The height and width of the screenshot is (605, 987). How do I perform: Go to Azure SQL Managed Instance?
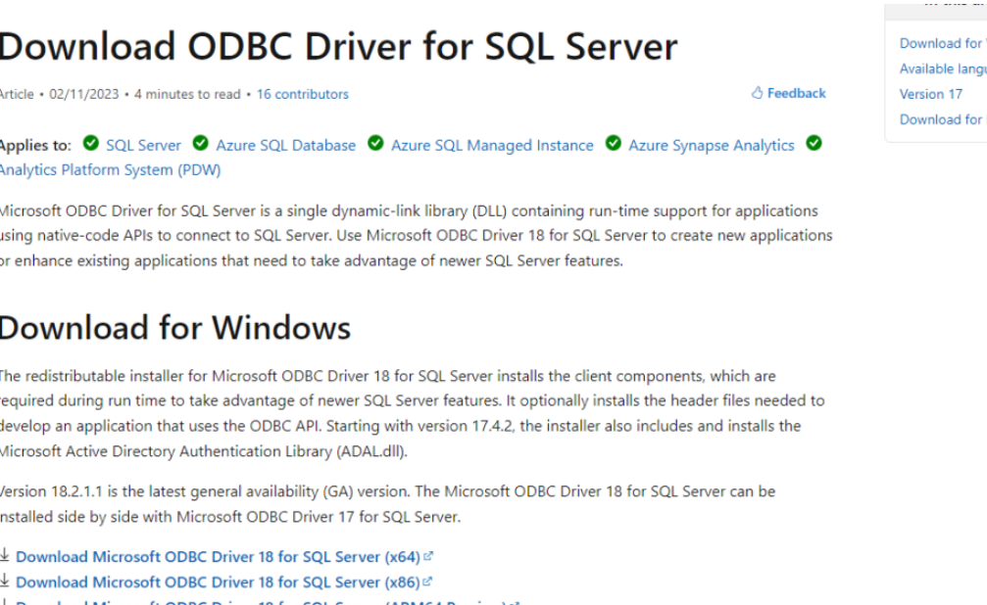click(x=492, y=145)
